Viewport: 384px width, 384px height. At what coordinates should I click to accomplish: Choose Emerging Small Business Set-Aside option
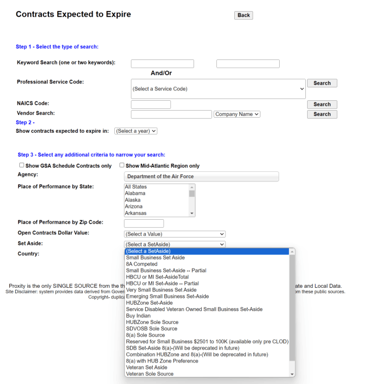(x=207, y=297)
